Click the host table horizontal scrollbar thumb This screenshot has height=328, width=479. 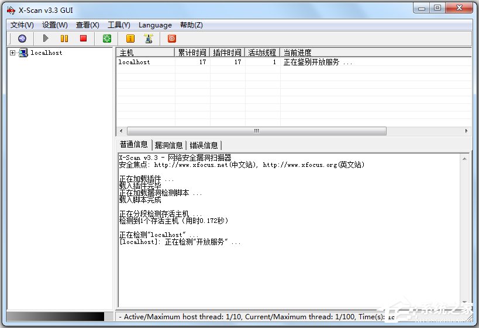tap(257, 131)
